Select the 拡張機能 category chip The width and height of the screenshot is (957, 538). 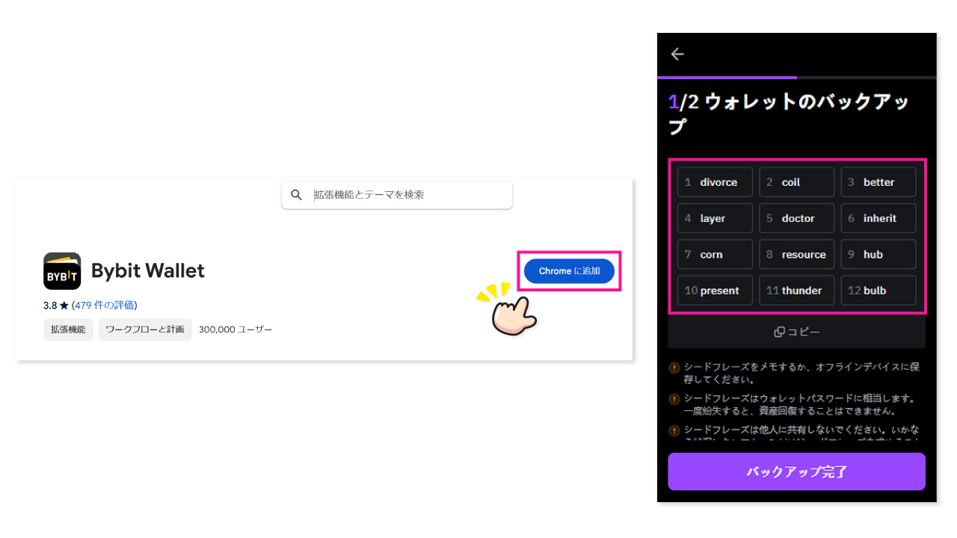(68, 330)
